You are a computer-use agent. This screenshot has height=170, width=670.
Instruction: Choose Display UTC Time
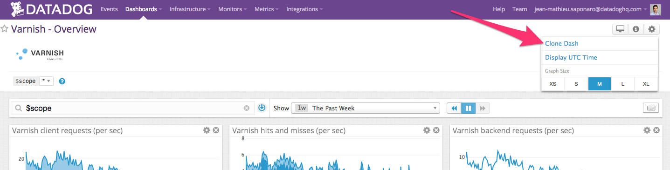[x=571, y=57]
